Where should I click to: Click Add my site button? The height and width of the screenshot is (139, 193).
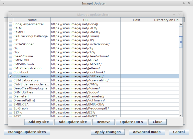pyautogui.click(x=39, y=122)
